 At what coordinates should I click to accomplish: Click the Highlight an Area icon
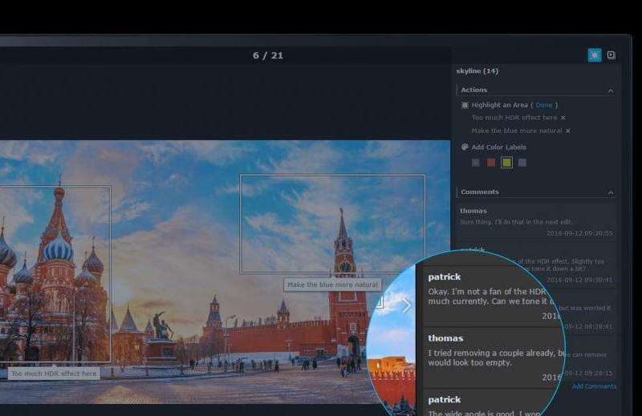coord(465,105)
